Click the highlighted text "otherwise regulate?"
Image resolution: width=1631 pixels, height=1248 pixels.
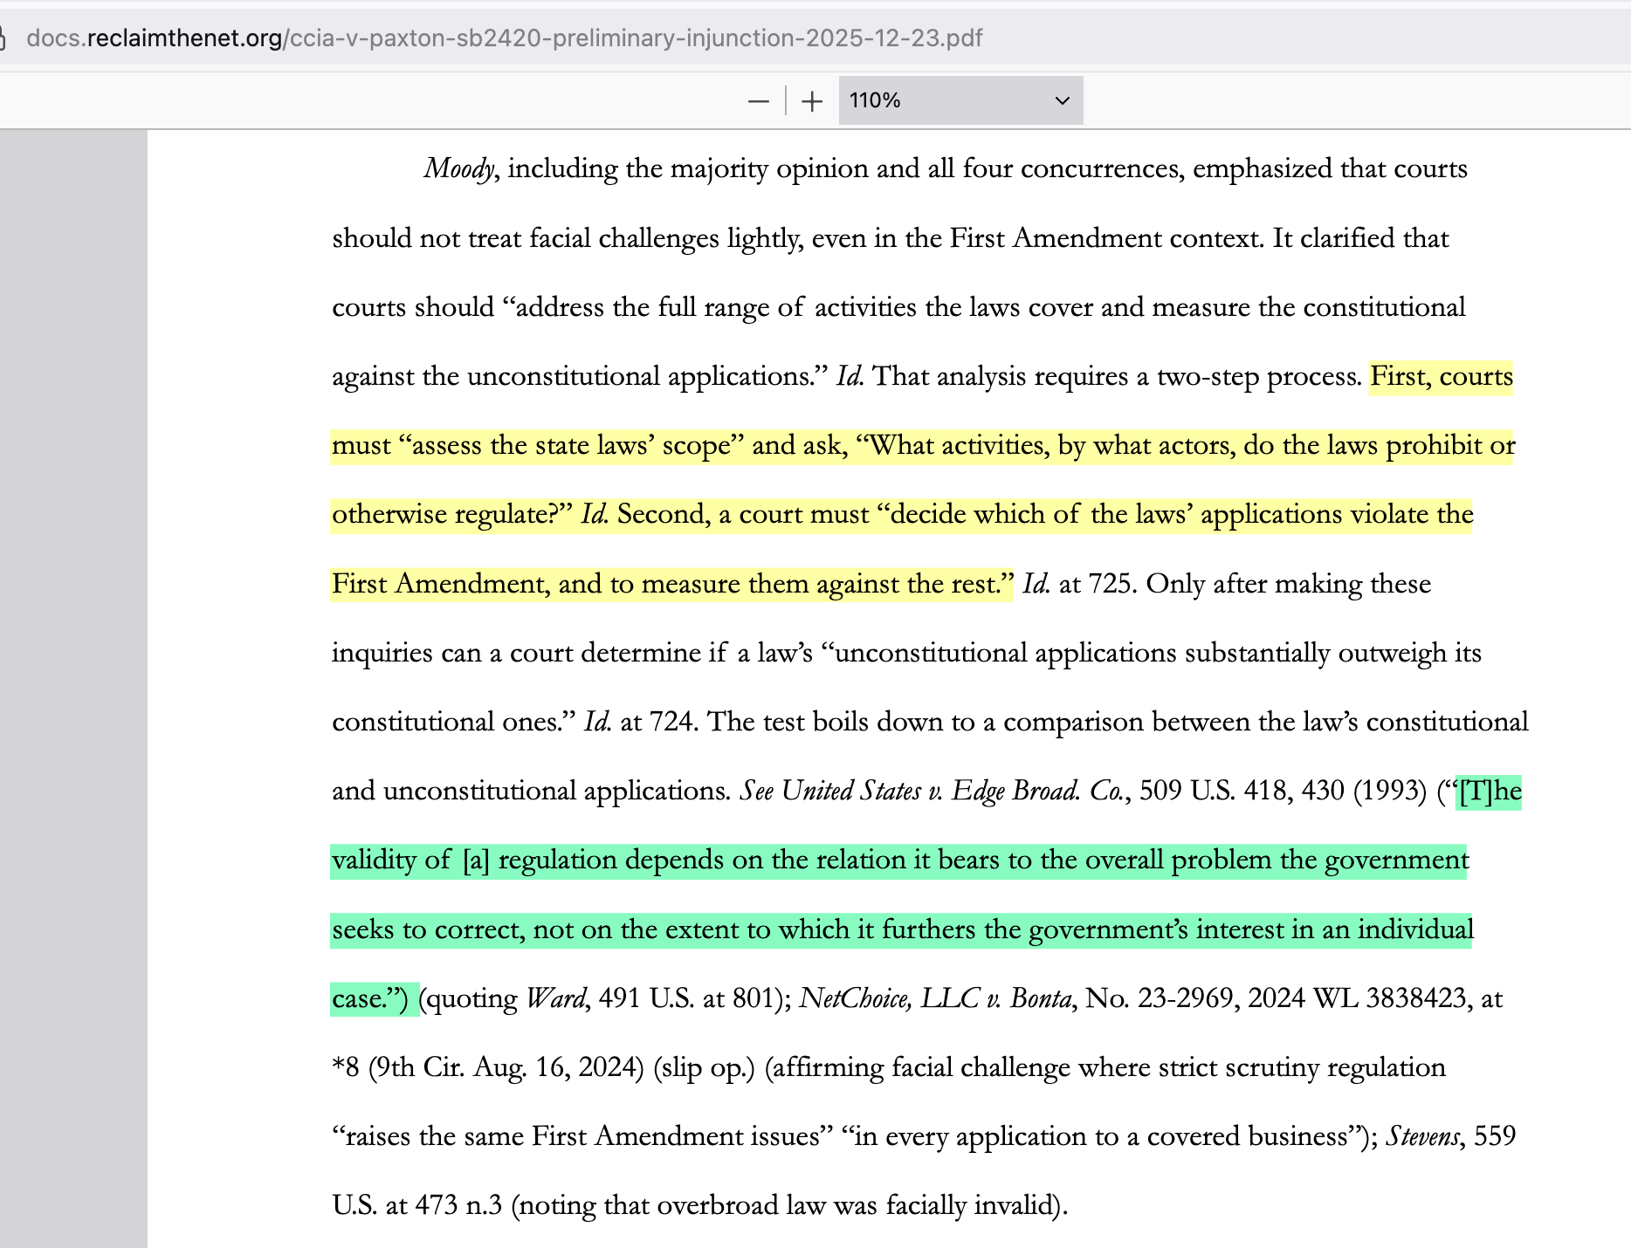point(451,515)
